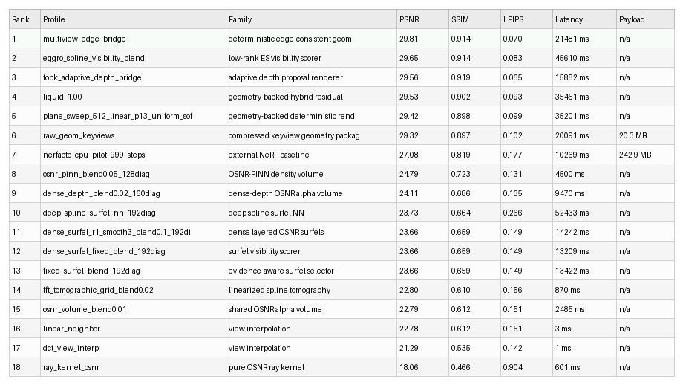
Task: Click family 'external NeRF baseline'
Action: pos(269,155)
